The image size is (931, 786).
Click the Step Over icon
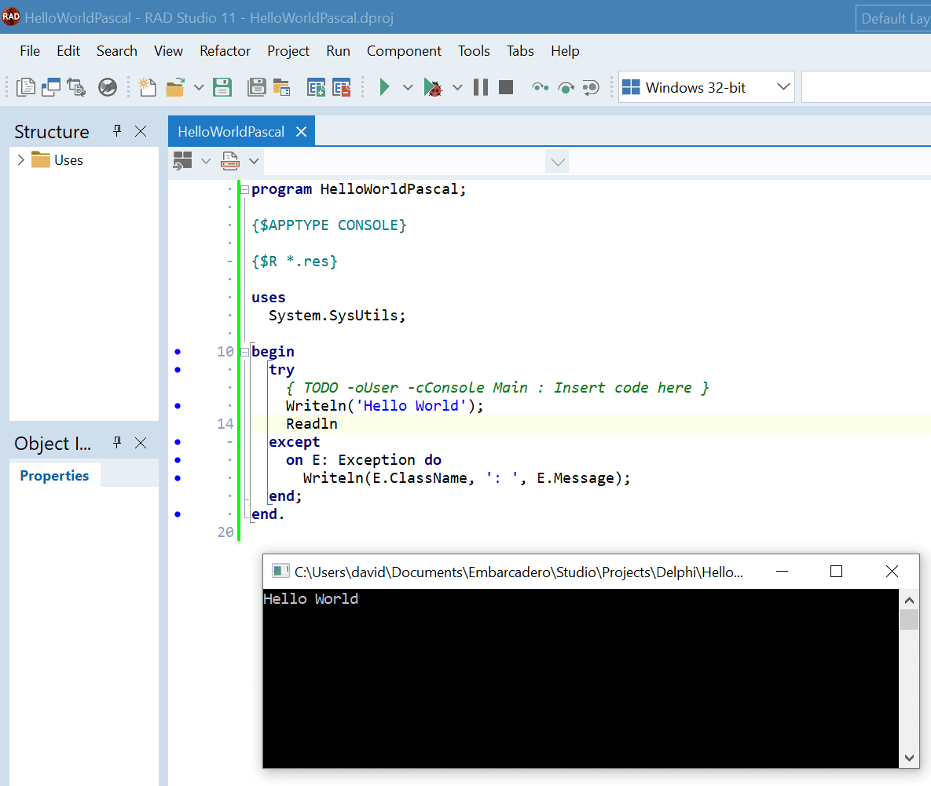click(x=566, y=88)
